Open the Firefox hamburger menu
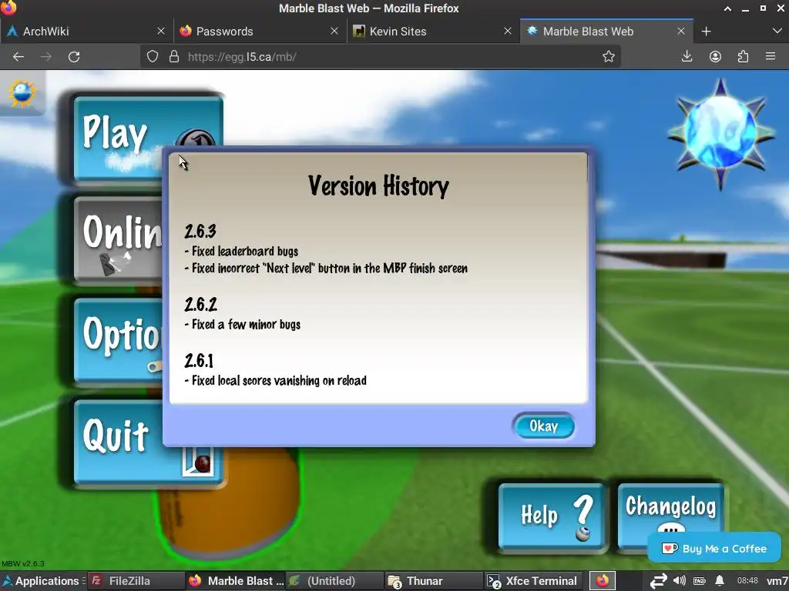Viewport: 789px width, 591px height. coord(771,56)
